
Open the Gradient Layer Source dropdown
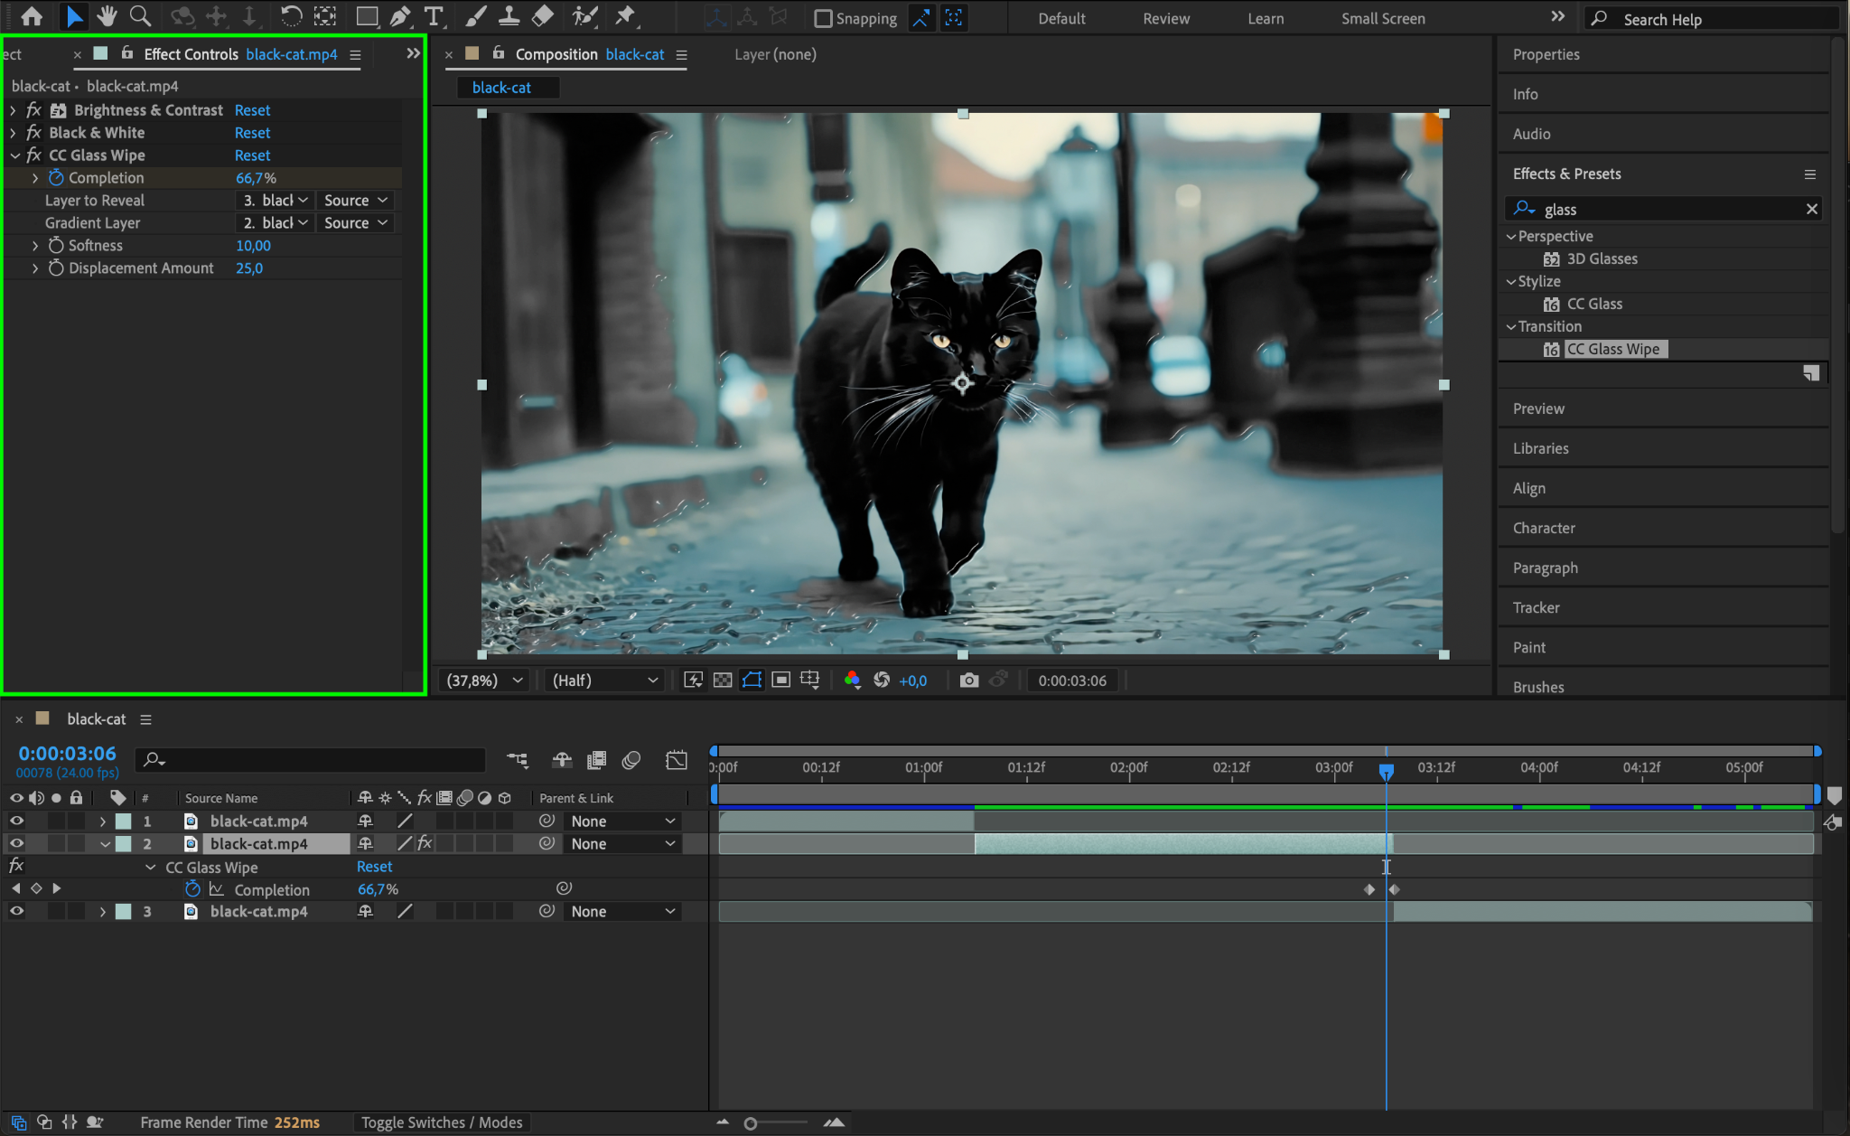click(x=356, y=223)
